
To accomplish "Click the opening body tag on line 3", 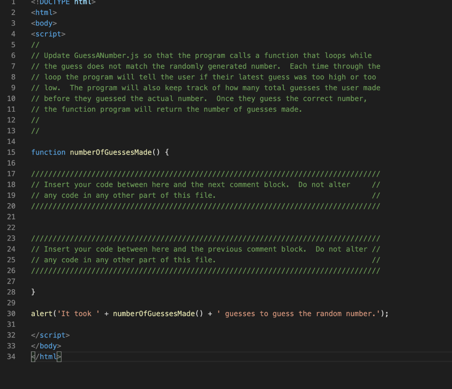I will click(x=44, y=23).
